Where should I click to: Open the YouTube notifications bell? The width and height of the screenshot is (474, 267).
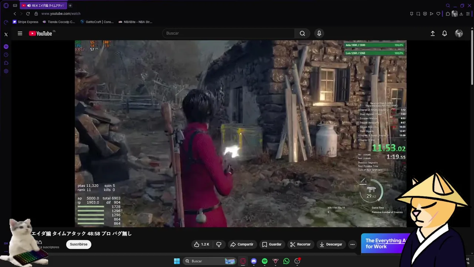pos(445,33)
